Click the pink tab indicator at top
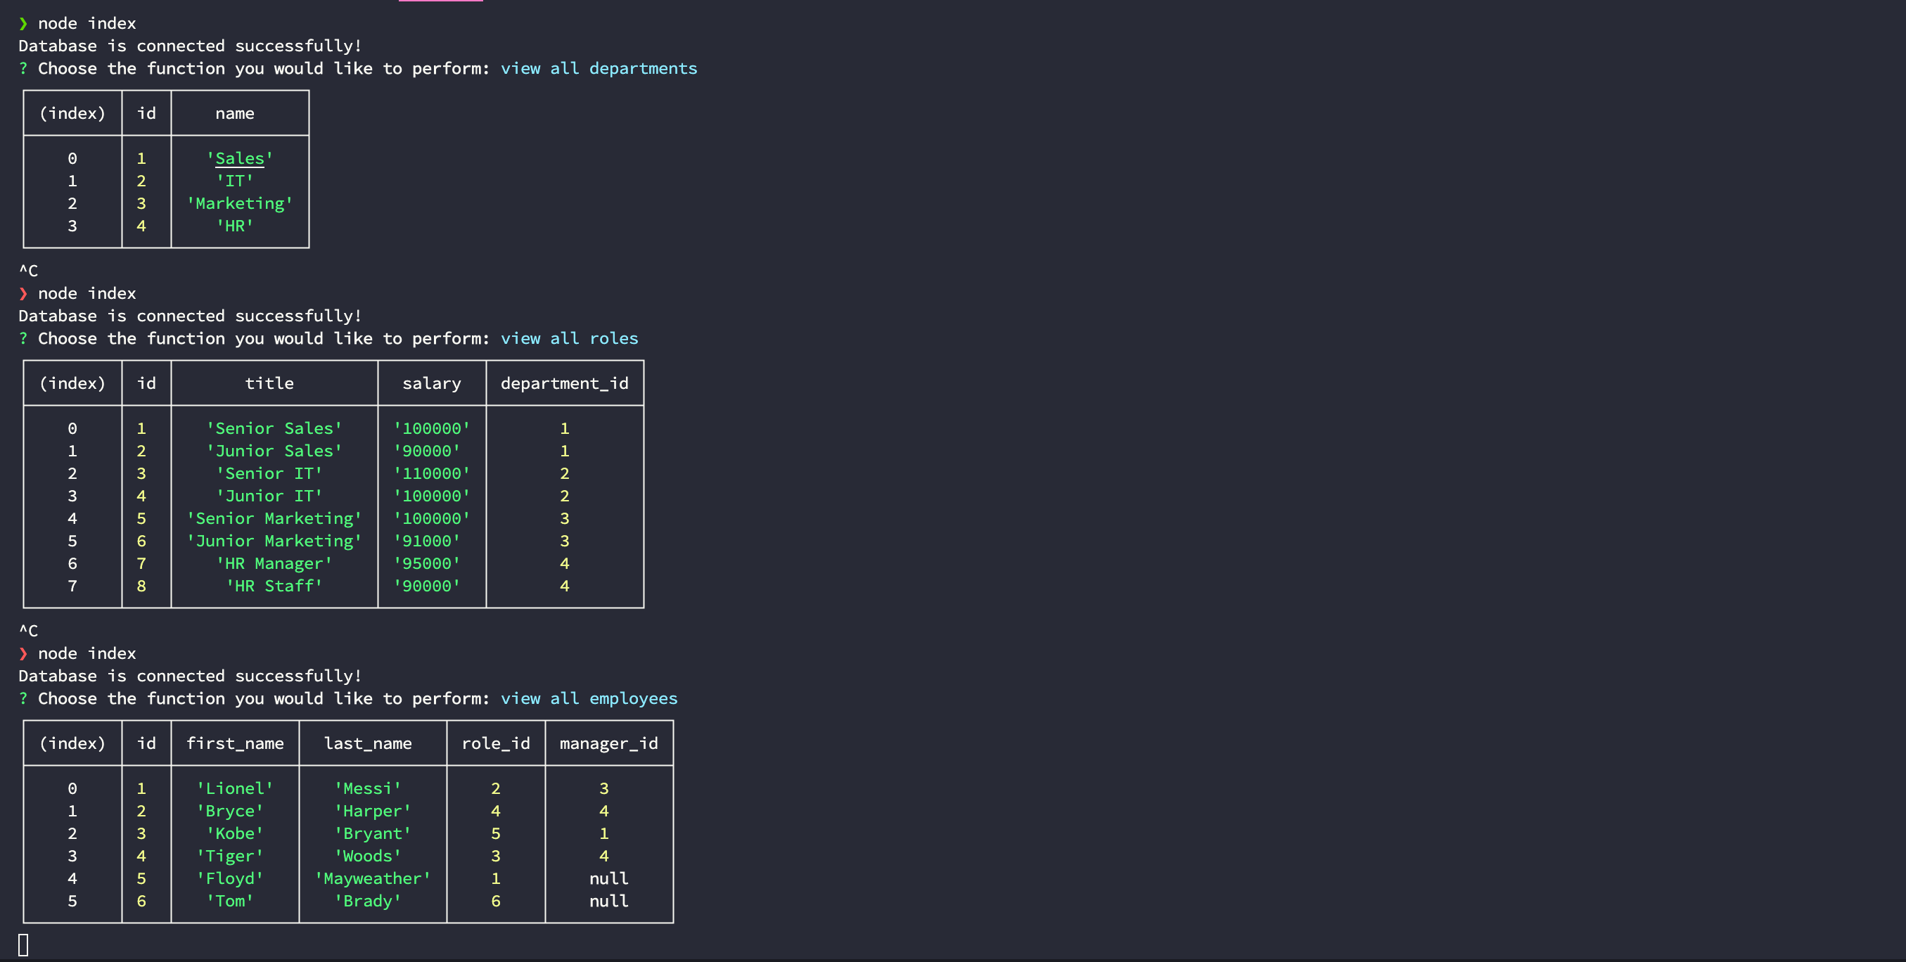Image resolution: width=1906 pixels, height=962 pixels. pyautogui.click(x=441, y=3)
